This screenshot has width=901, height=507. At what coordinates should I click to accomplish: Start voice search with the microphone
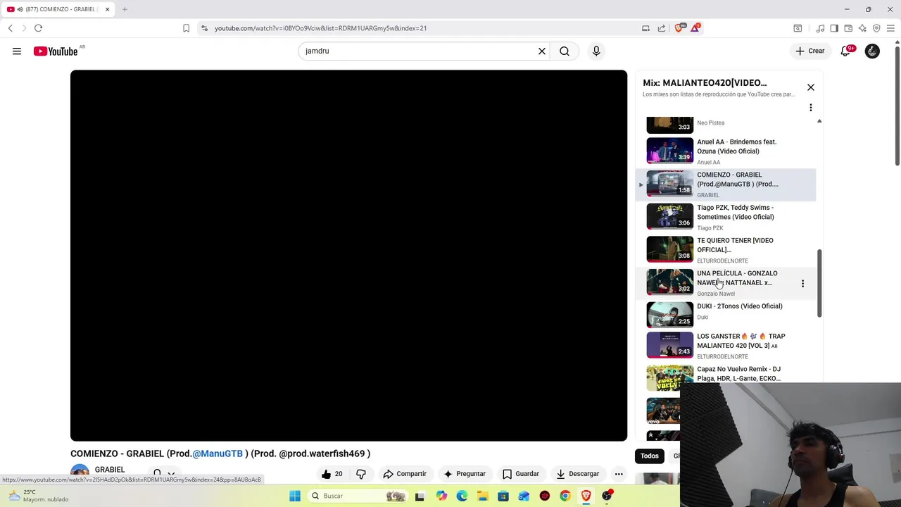pyautogui.click(x=596, y=51)
